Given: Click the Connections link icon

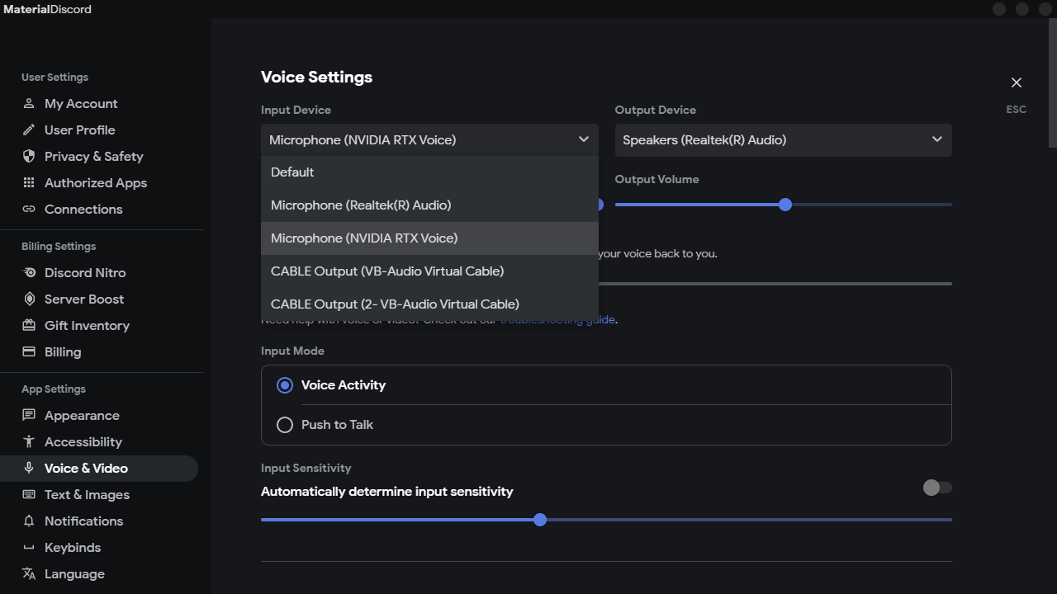Looking at the screenshot, I should click(29, 210).
